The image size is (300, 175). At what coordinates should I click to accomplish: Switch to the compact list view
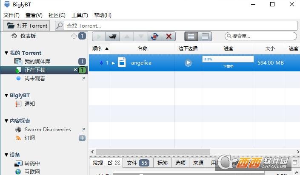tap(205, 36)
